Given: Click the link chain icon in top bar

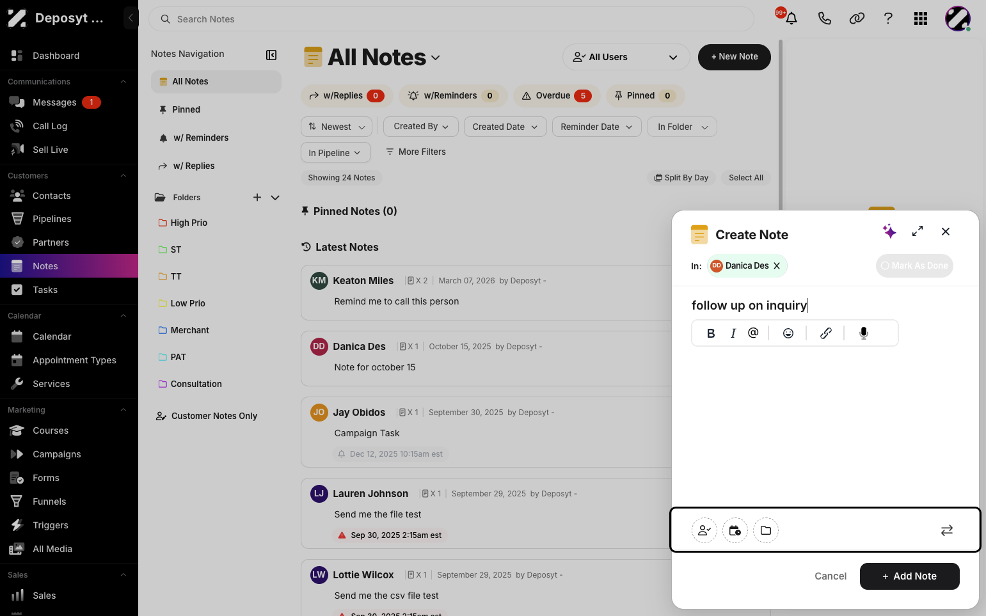Looking at the screenshot, I should (857, 19).
